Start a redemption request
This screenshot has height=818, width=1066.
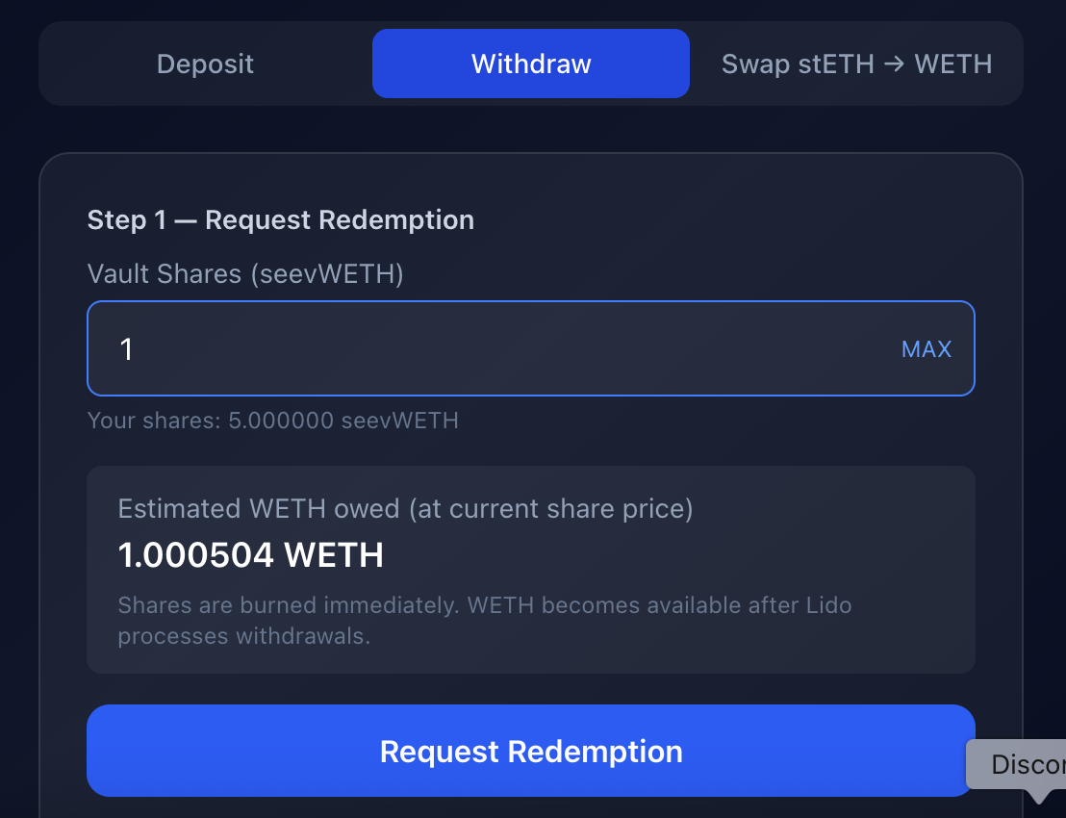[531, 751]
